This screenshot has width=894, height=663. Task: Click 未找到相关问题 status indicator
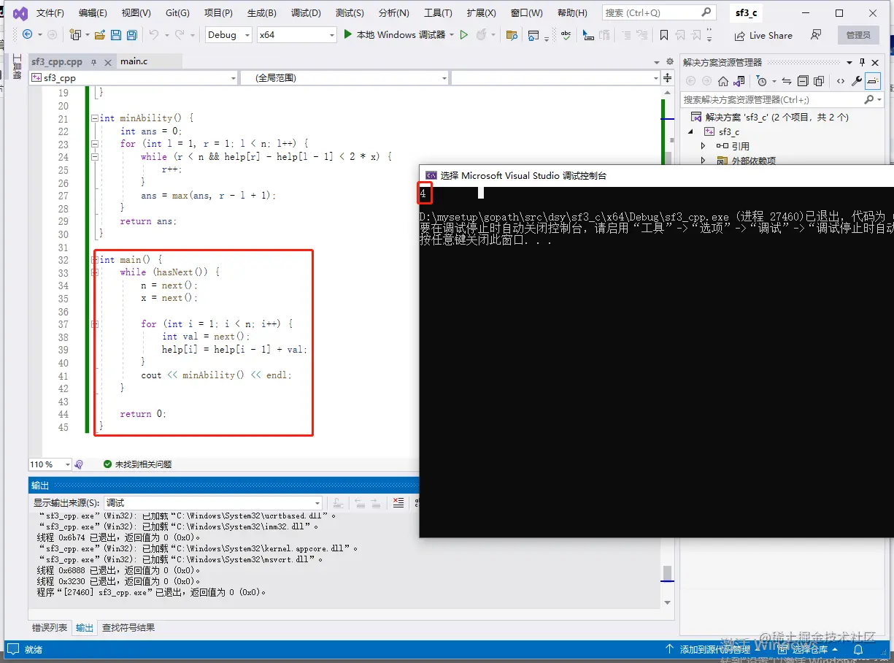click(138, 464)
